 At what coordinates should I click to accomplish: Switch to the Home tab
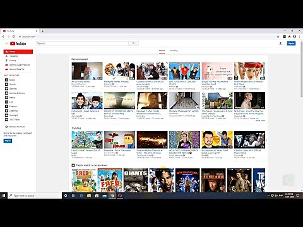click(162, 50)
